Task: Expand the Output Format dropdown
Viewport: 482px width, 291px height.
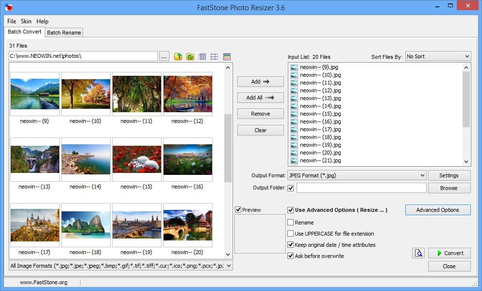Action: point(356,175)
